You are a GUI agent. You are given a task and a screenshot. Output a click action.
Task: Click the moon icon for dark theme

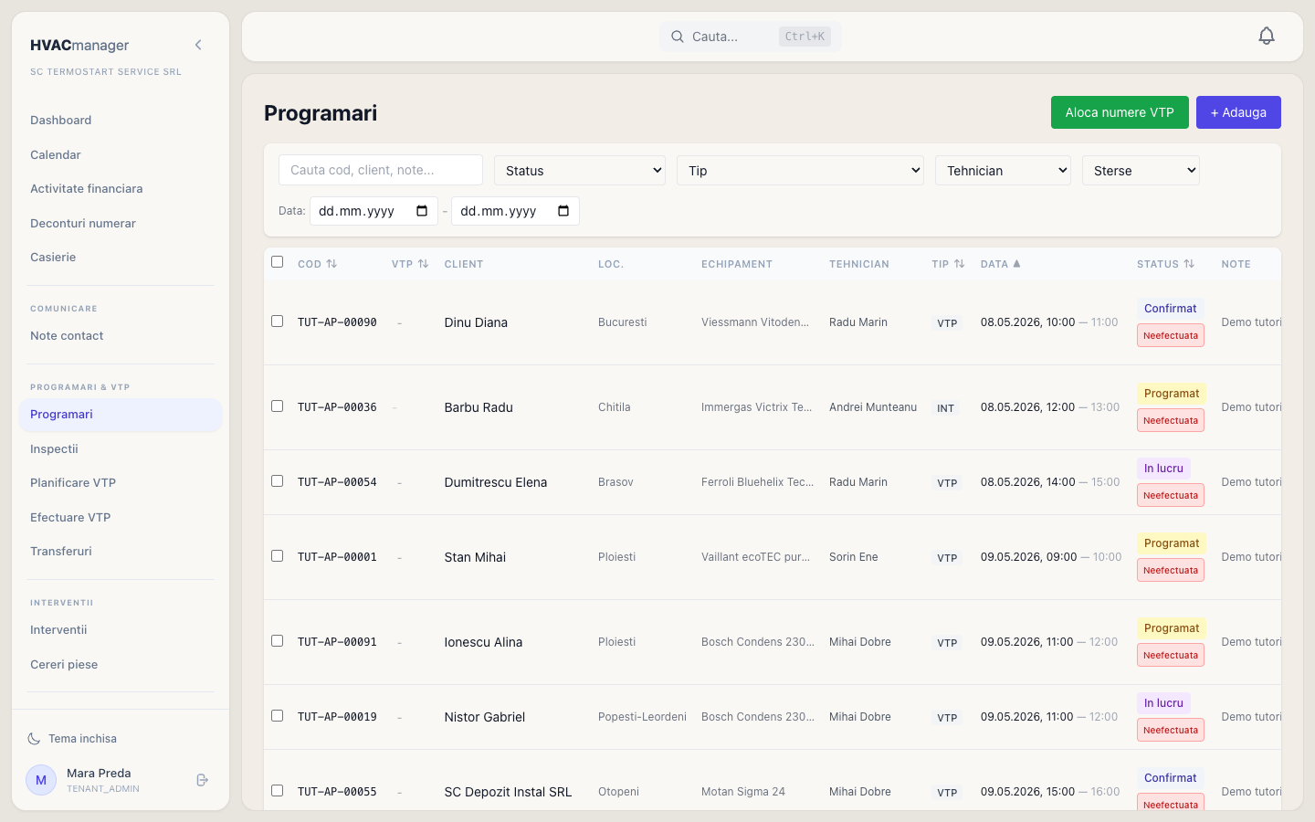click(x=34, y=738)
